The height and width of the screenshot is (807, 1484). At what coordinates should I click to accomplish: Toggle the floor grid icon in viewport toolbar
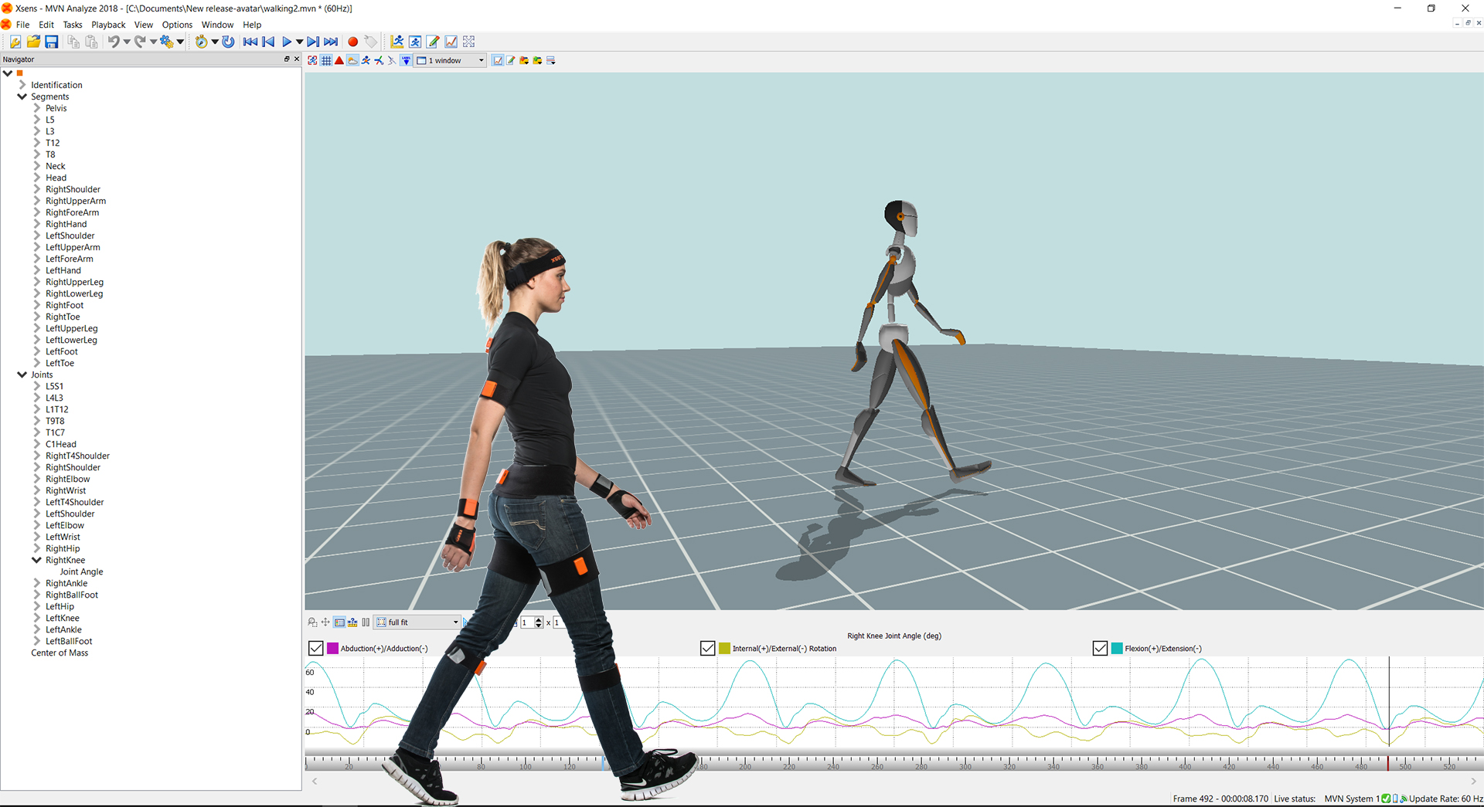326,60
